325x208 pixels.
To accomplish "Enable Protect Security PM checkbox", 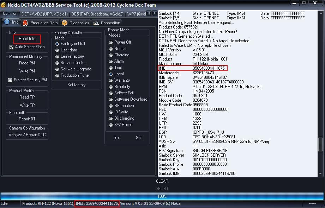I will [x=10, y=80].
